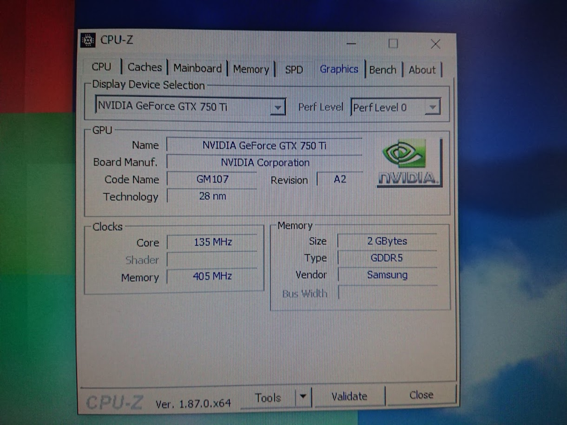Click the Perf Level label
The height and width of the screenshot is (425, 567).
pyautogui.click(x=321, y=107)
